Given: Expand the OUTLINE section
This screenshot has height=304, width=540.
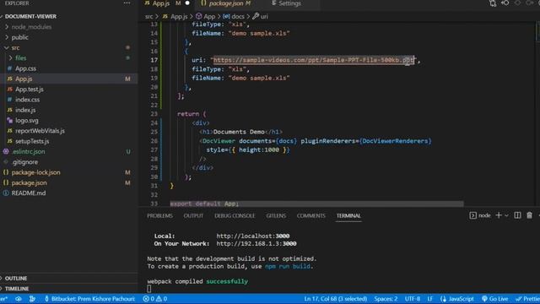Looking at the screenshot, I should click(16, 278).
